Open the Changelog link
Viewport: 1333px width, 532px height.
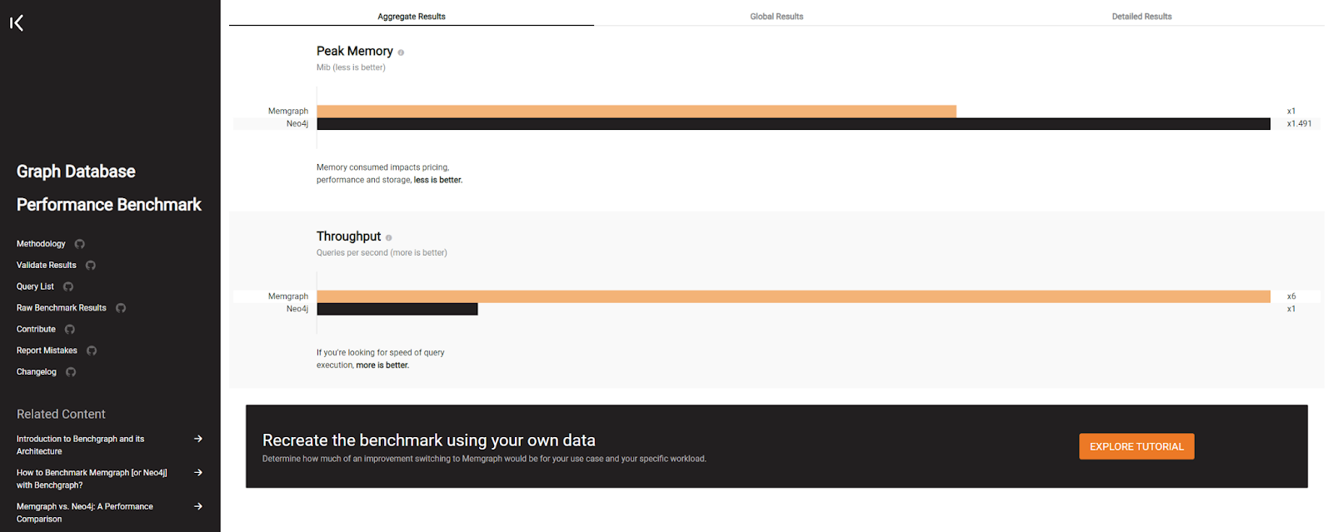click(37, 372)
